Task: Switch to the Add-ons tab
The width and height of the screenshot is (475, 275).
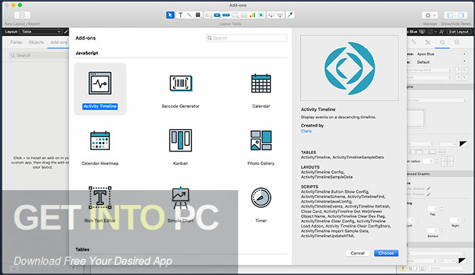Action: pos(59,42)
